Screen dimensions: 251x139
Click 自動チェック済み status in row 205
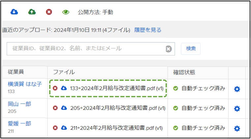click(203, 108)
